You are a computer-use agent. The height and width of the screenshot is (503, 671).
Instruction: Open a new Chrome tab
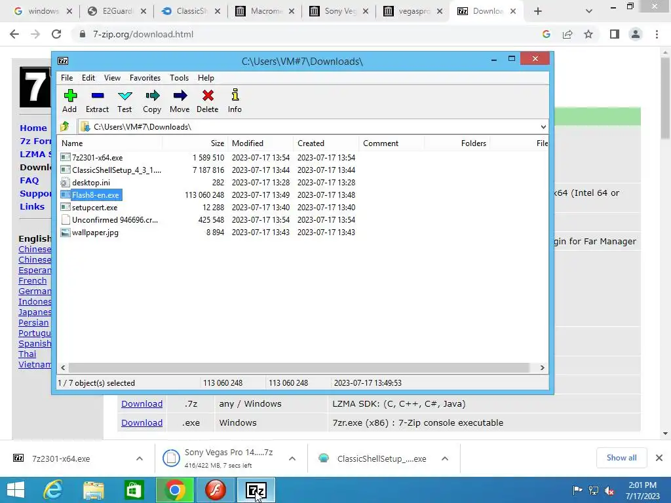coord(538,11)
